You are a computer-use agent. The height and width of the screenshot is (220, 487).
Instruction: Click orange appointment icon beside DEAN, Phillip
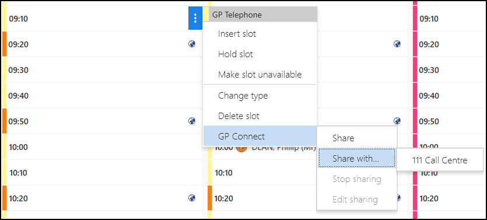click(241, 148)
